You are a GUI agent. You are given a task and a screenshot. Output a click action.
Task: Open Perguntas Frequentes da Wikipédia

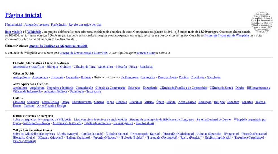coord(226,35)
